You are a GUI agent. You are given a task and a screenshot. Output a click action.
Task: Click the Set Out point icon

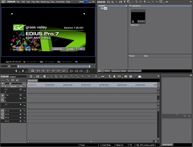(x=23, y=71)
